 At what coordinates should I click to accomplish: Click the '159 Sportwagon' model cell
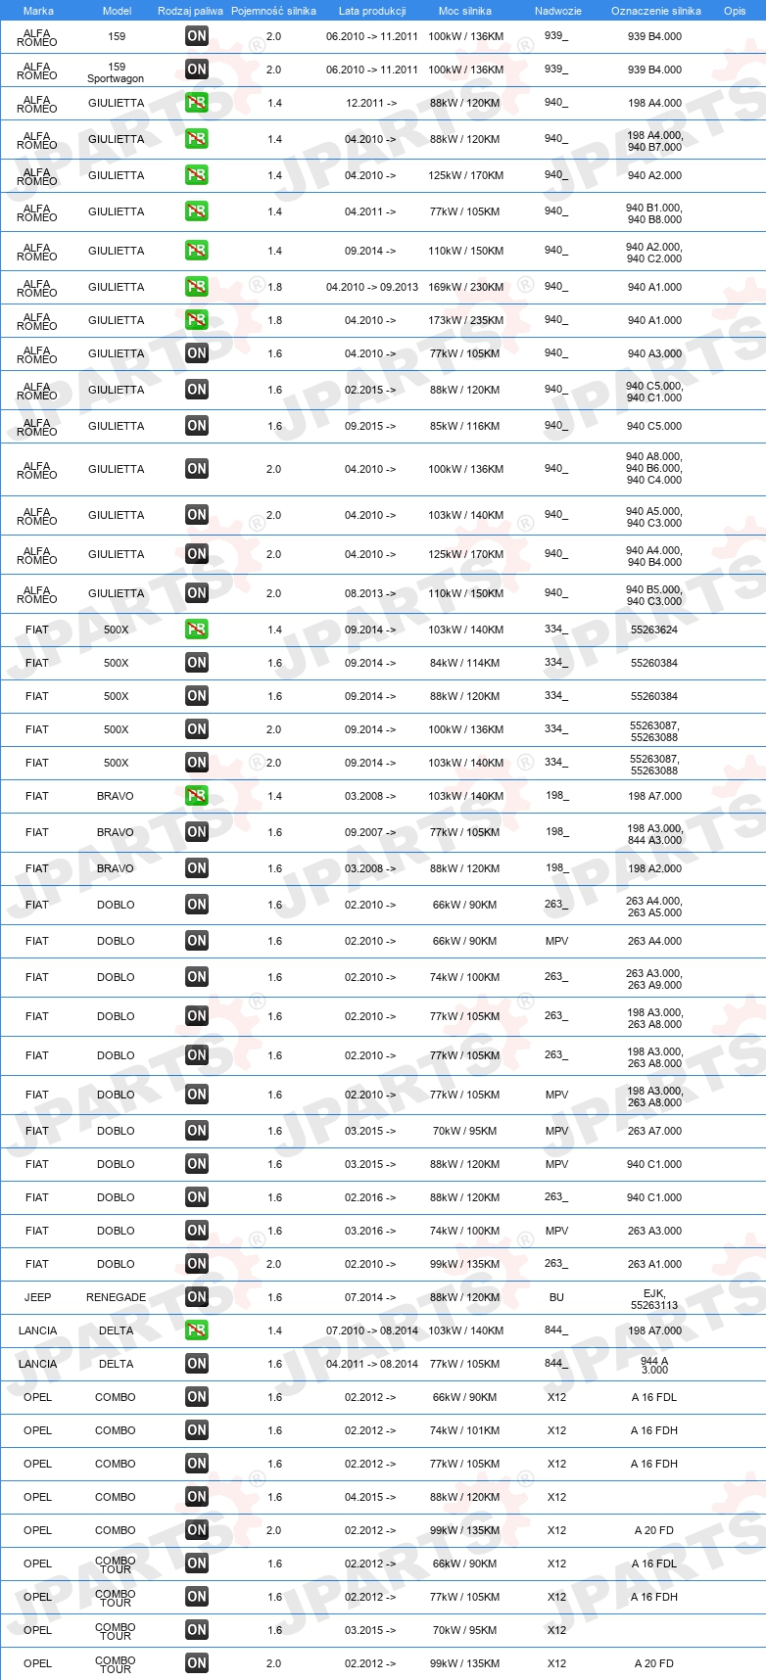(116, 72)
